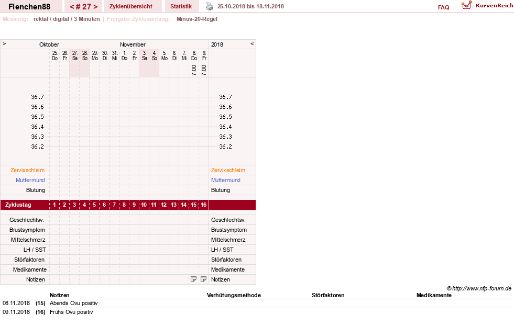Viewport: 514px width, 326px height.
Task: Click date column 9. Fr
Action: click(x=204, y=55)
